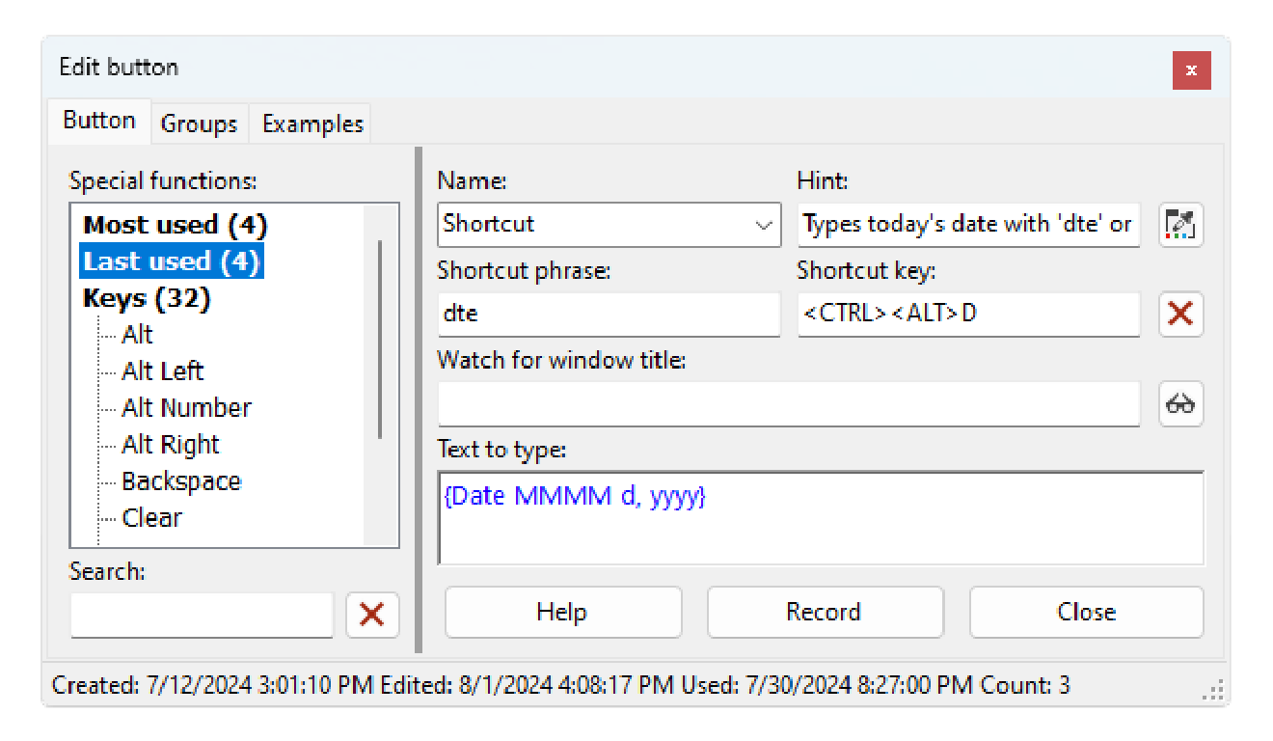Choose Alt Right from the function tree
Screen dimensions: 1273x741
point(171,445)
